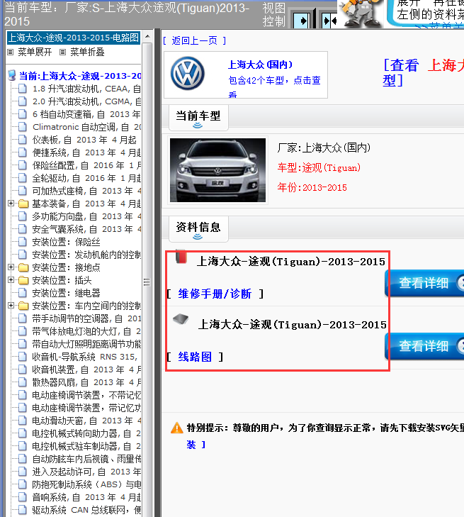
Task: Expand the 安装位置: 插头 folder
Action: [x=11, y=280]
